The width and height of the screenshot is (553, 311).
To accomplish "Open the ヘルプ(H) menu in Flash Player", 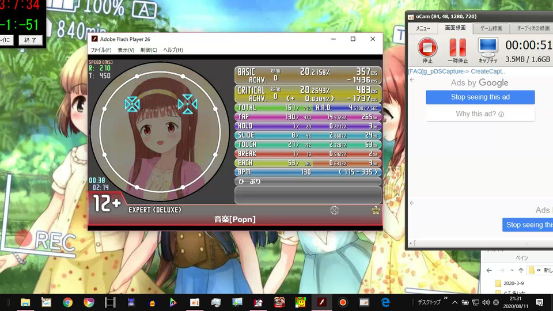I will 173,50.
